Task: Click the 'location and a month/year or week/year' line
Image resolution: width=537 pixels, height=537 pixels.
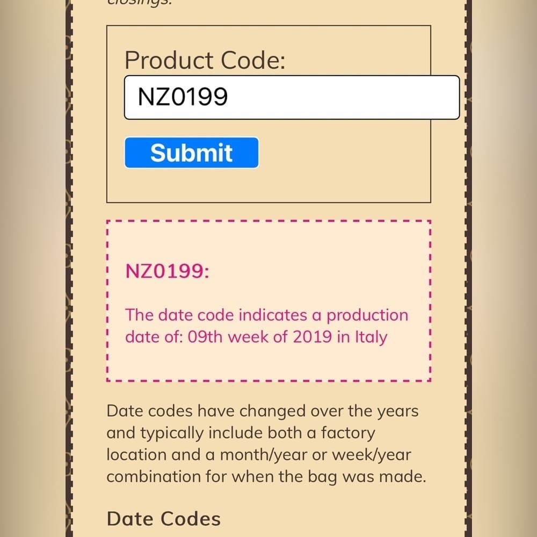Action: pyautogui.click(x=259, y=455)
